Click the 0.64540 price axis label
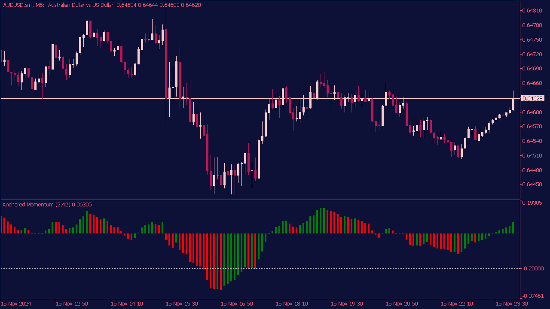The height and width of the screenshot is (309, 550). 532,141
